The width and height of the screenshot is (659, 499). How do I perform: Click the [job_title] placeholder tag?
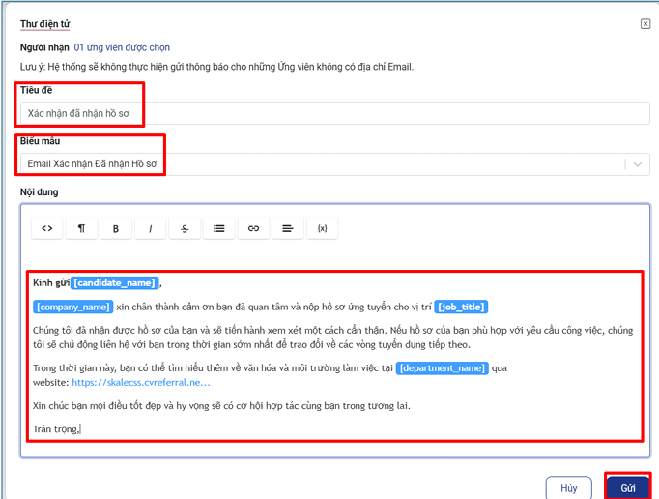[461, 308]
